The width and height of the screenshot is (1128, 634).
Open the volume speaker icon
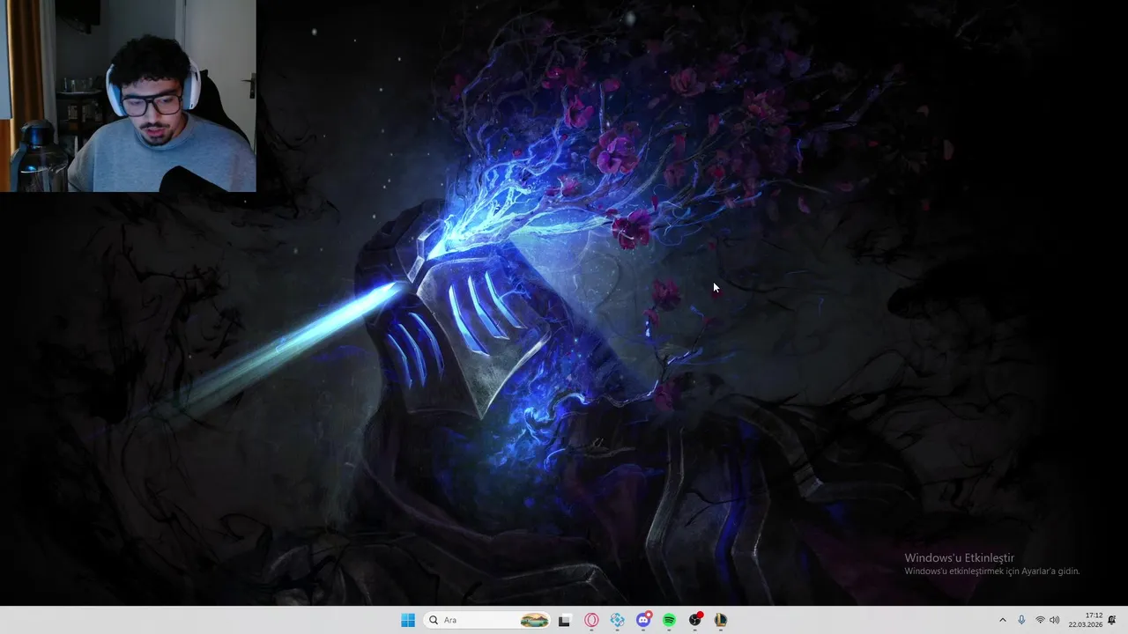(1054, 620)
